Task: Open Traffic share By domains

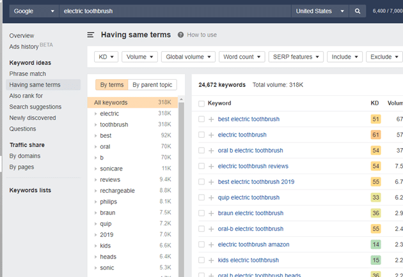Action: click(25, 156)
